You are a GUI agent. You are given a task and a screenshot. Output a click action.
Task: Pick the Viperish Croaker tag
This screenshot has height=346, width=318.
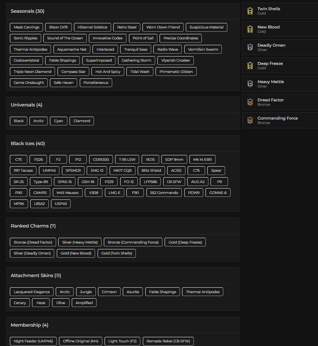pos(176,61)
